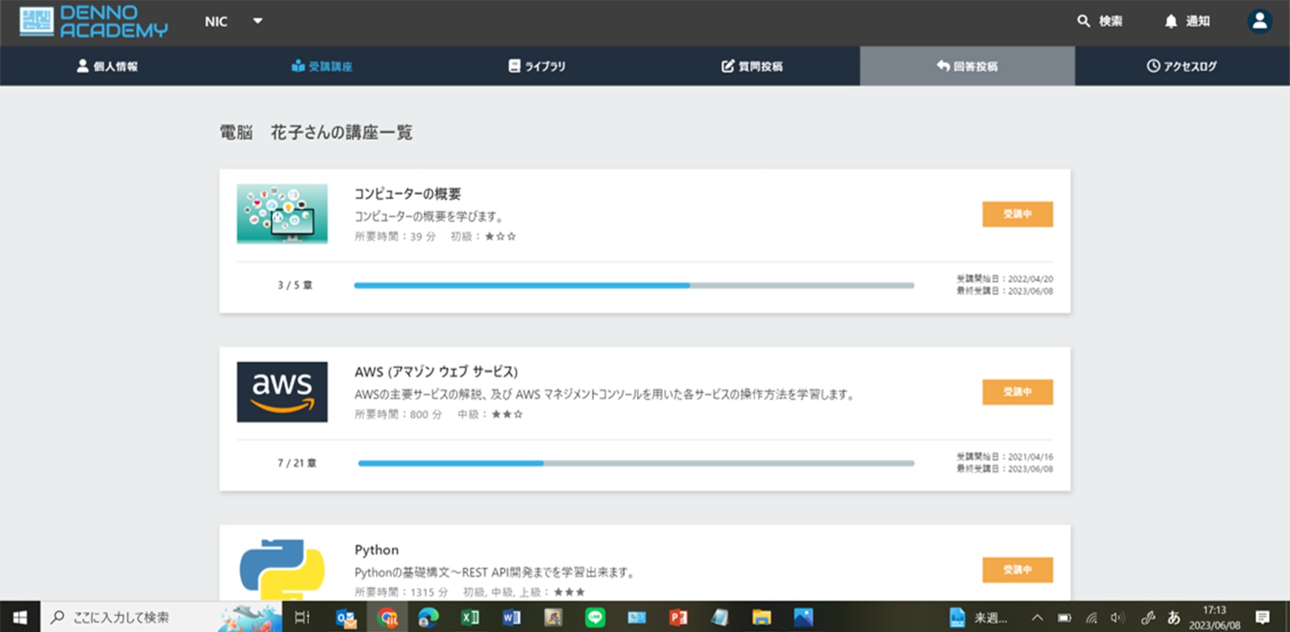Open the Windows Start menu
This screenshot has width=1290, height=632.
tap(20, 617)
